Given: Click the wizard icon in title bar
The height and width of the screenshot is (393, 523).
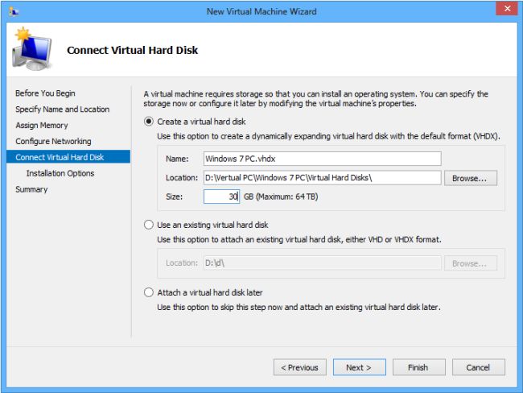Looking at the screenshot, I should click(x=14, y=12).
